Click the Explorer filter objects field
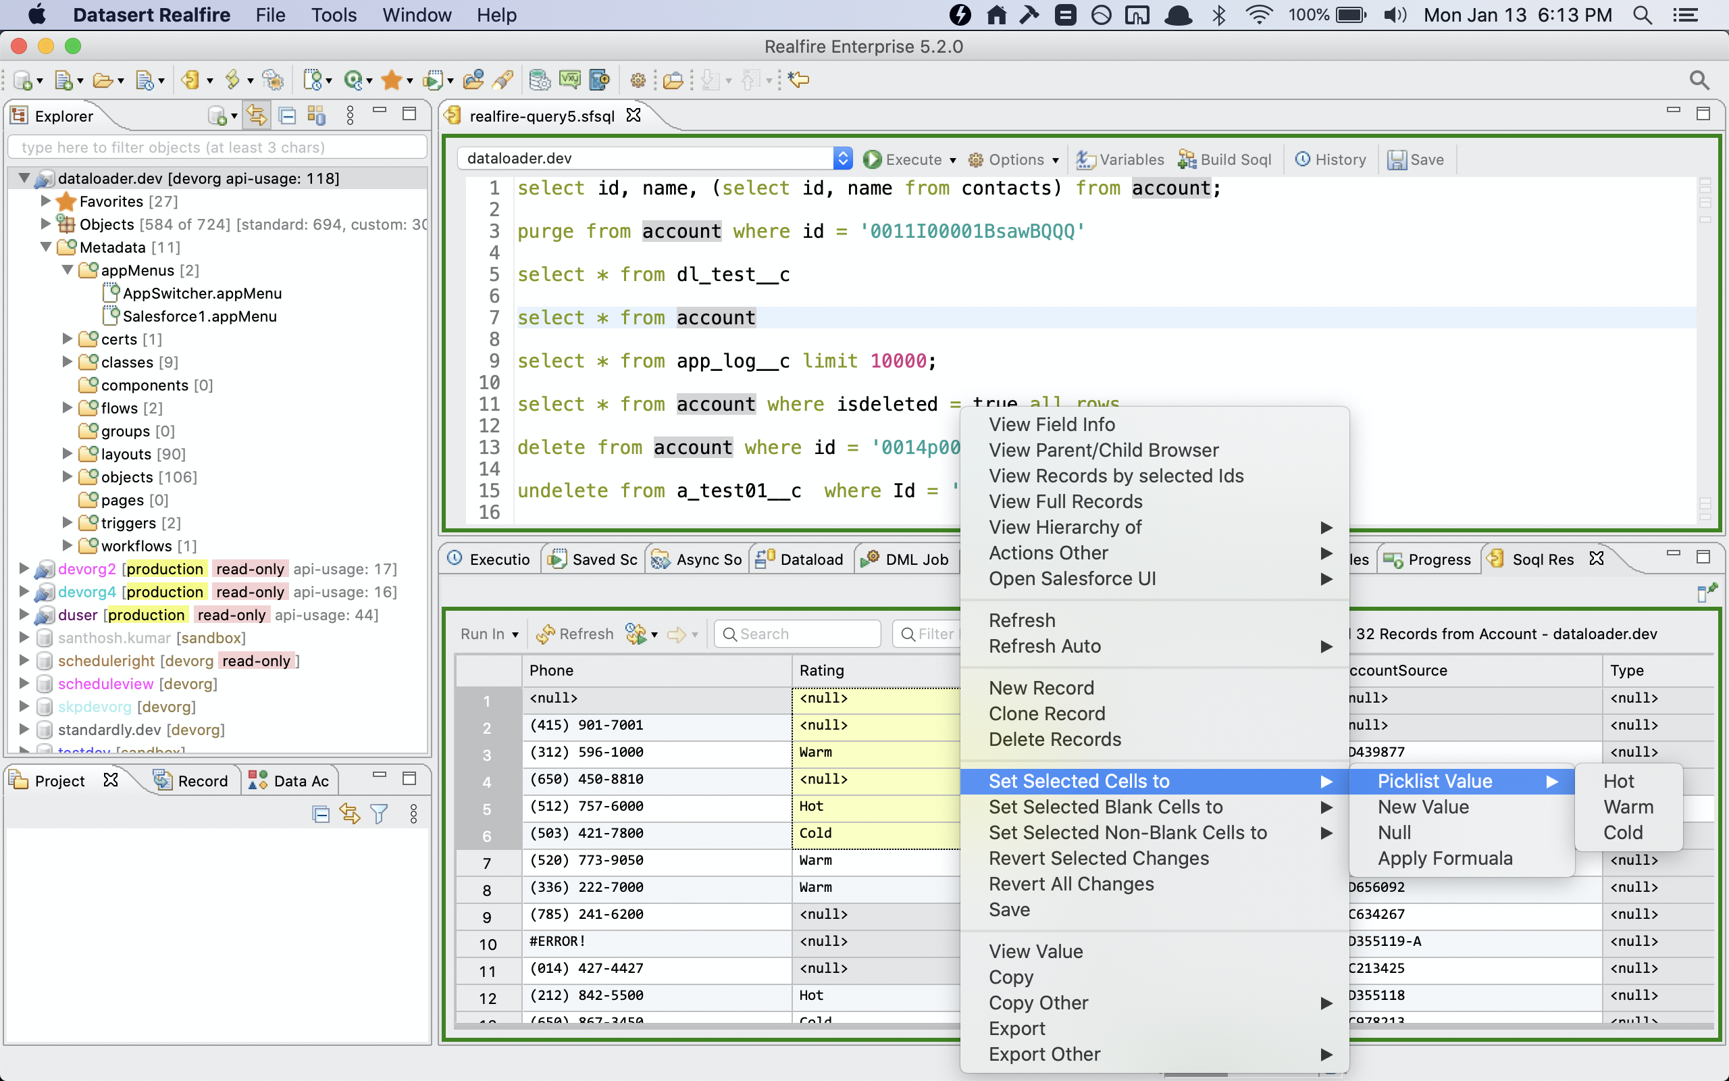 pos(217,147)
